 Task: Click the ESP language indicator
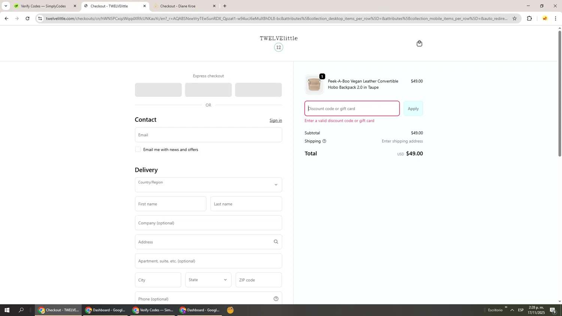coord(521,310)
